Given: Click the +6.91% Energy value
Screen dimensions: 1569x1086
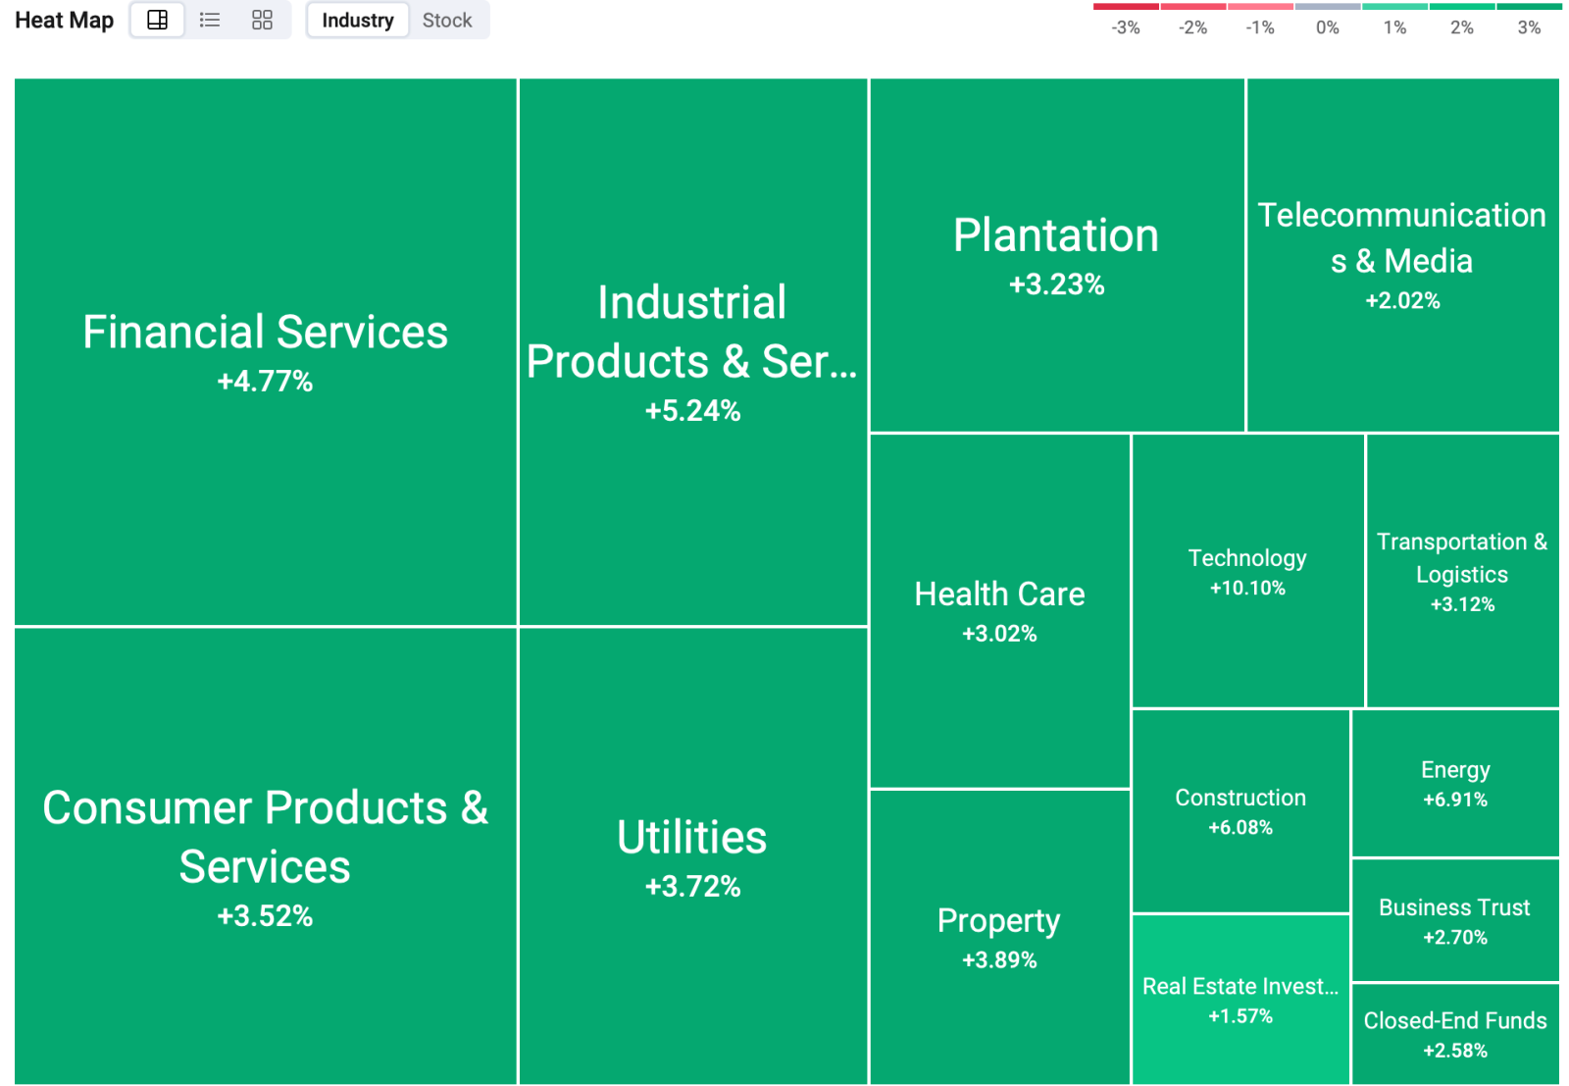Looking at the screenshot, I should point(1455,800).
